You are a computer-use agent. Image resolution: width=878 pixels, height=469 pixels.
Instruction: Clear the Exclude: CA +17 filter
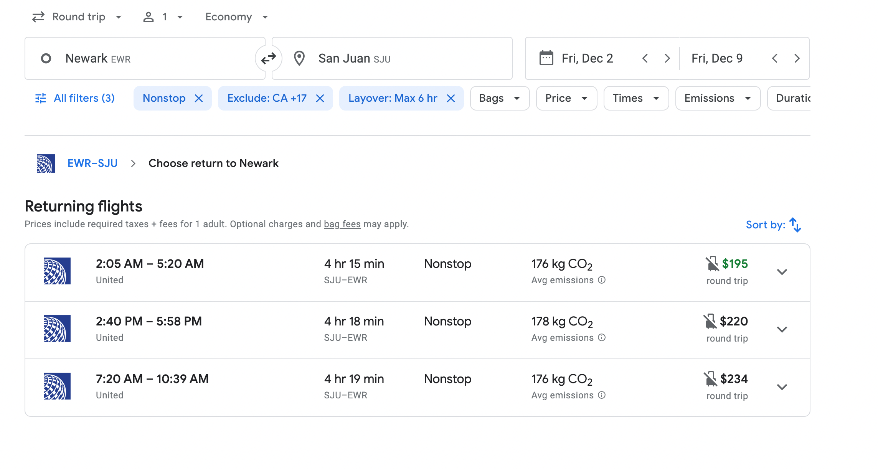320,98
